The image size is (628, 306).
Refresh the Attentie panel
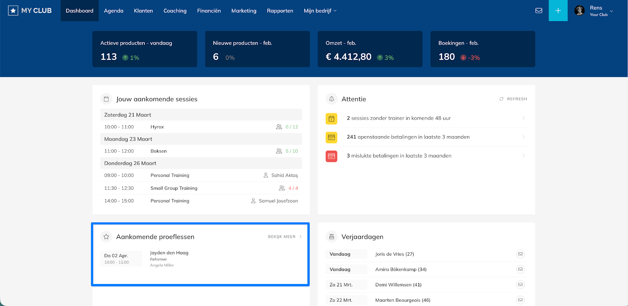[x=513, y=99]
